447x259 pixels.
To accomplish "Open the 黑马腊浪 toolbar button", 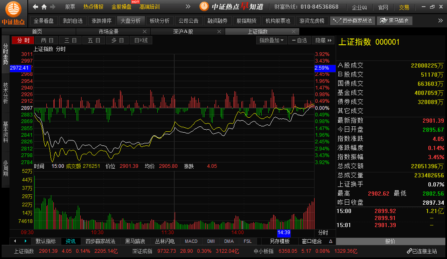I will click(394, 21).
